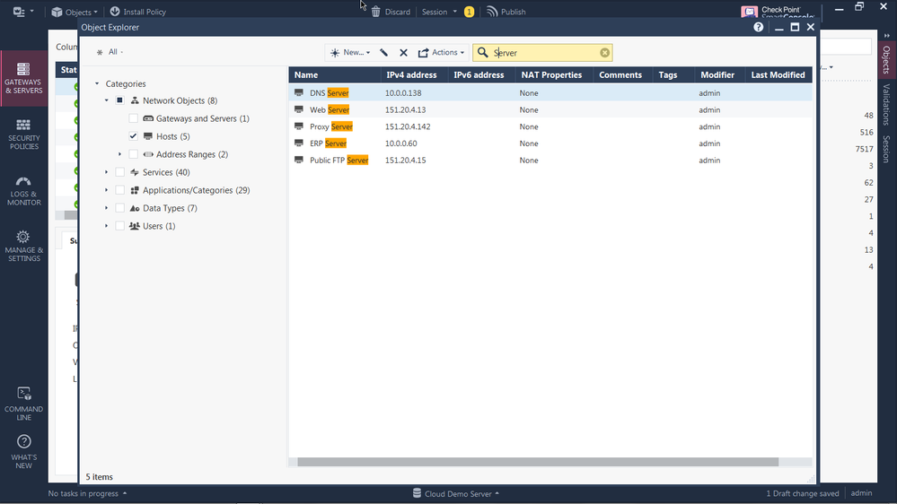The height and width of the screenshot is (504, 897).
Task: Open What's New panel
Action: click(x=23, y=451)
